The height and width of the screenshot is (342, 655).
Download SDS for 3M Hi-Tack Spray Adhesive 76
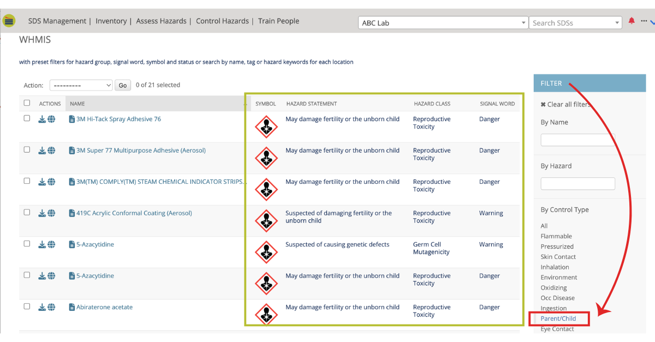pyautogui.click(x=42, y=119)
